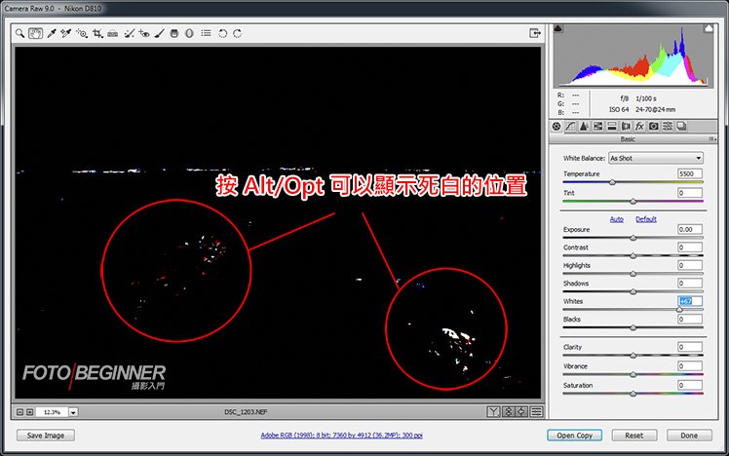Click the Save Image button

(46, 436)
